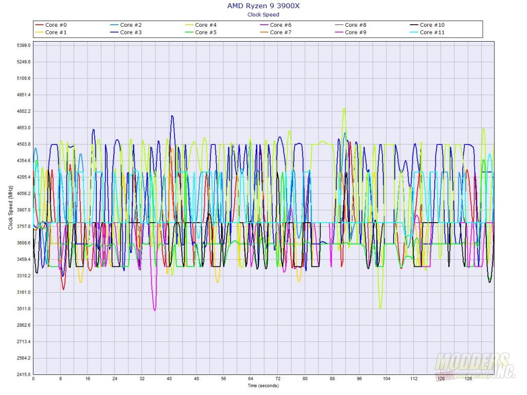Image resolution: width=527 pixels, height=395 pixels.
Task: Select the "Core #9" legend label
Action: click(x=356, y=32)
